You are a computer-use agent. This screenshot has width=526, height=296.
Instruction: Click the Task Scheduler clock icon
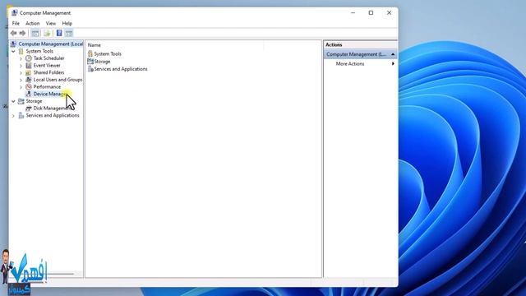(29, 58)
